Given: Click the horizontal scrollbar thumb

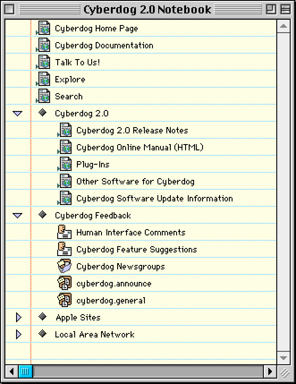Looking at the screenshot, I should click(25, 371).
